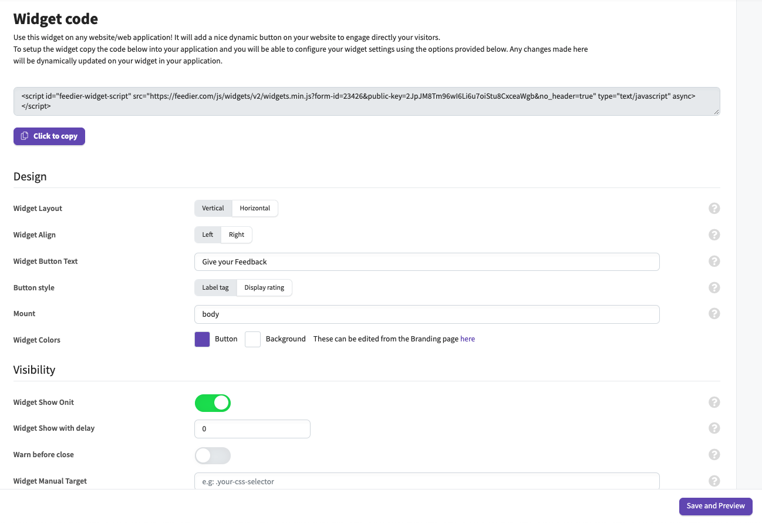Screen dimensions: 762x523
Task: Select Horizontal widget layout
Action: click(255, 208)
